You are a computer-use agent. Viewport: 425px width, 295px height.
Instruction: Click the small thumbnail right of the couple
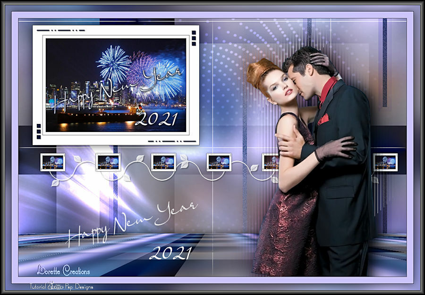click(386, 162)
